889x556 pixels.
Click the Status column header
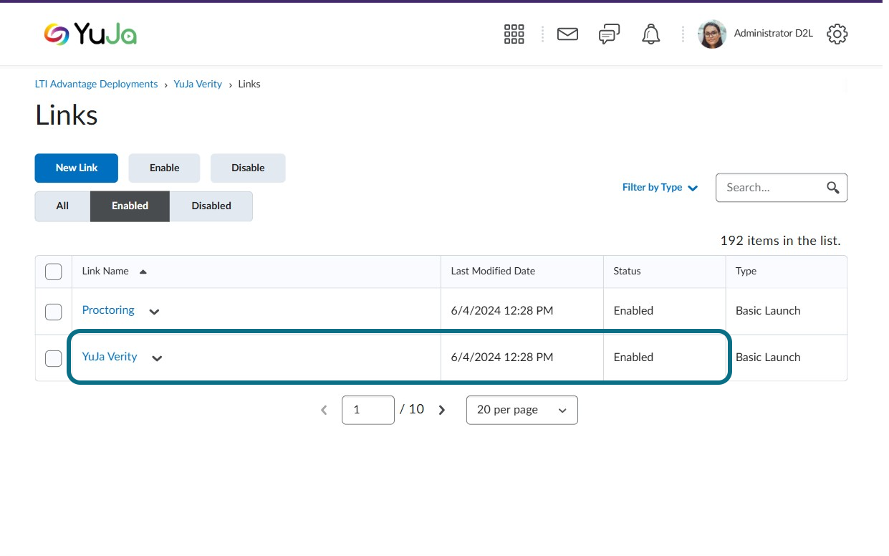(627, 272)
